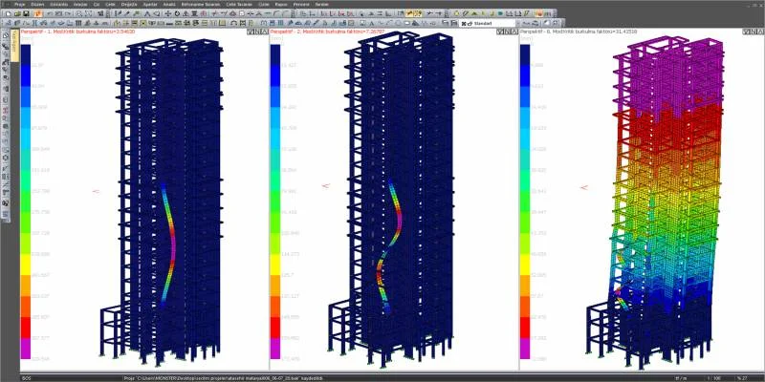Image resolution: width=765 pixels, height=382 pixels.
Task: Click the pan/move arrows icon in top toolbar
Action: click(x=168, y=13)
